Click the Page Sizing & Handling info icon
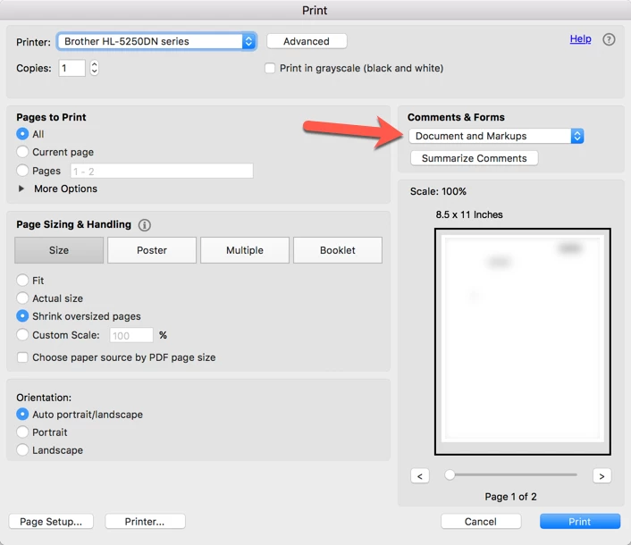The height and width of the screenshot is (545, 631). [x=145, y=225]
